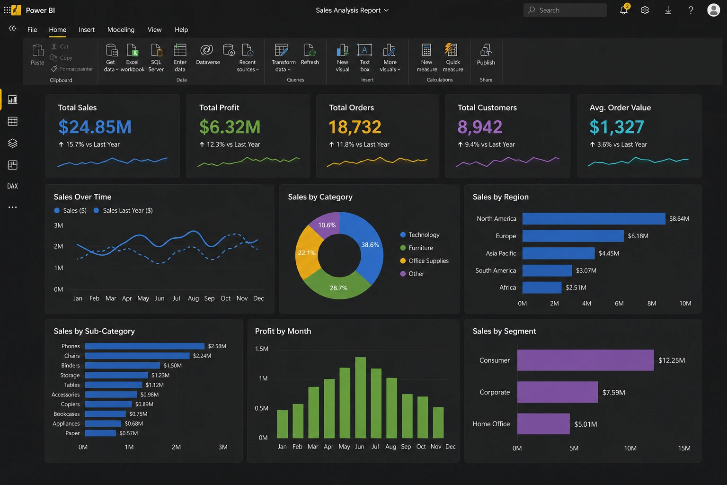The image size is (727, 485).
Task: Click the Total Customers 8,942 value
Action: [x=479, y=127]
